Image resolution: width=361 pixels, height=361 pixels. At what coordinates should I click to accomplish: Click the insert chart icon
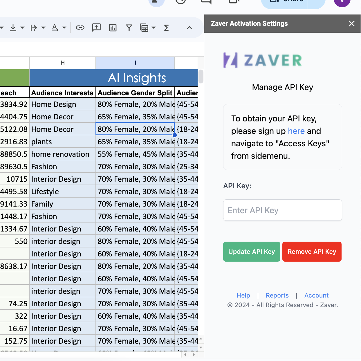[x=113, y=28]
